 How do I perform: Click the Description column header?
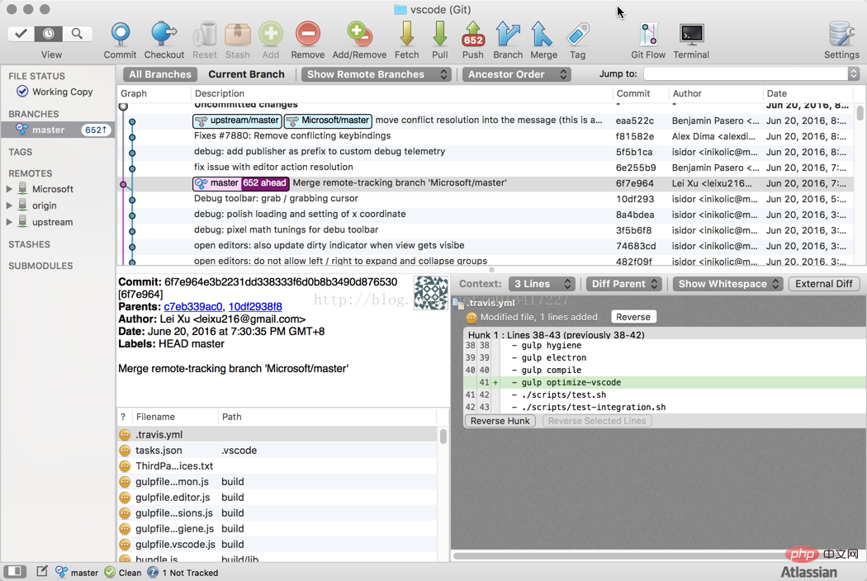tap(402, 93)
